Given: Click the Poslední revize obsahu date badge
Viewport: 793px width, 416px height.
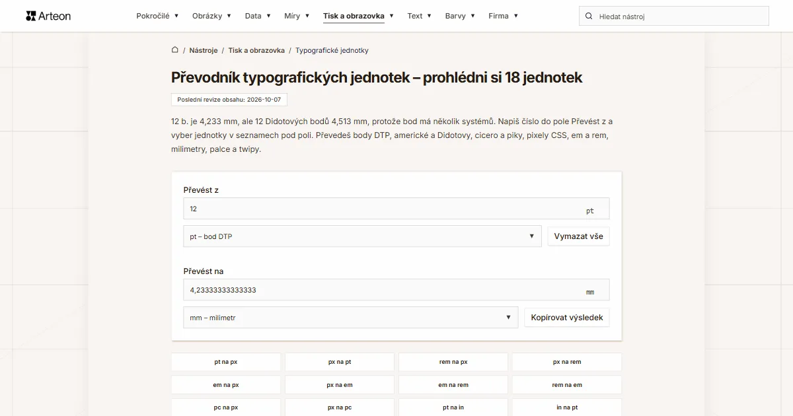Looking at the screenshot, I should (x=229, y=100).
